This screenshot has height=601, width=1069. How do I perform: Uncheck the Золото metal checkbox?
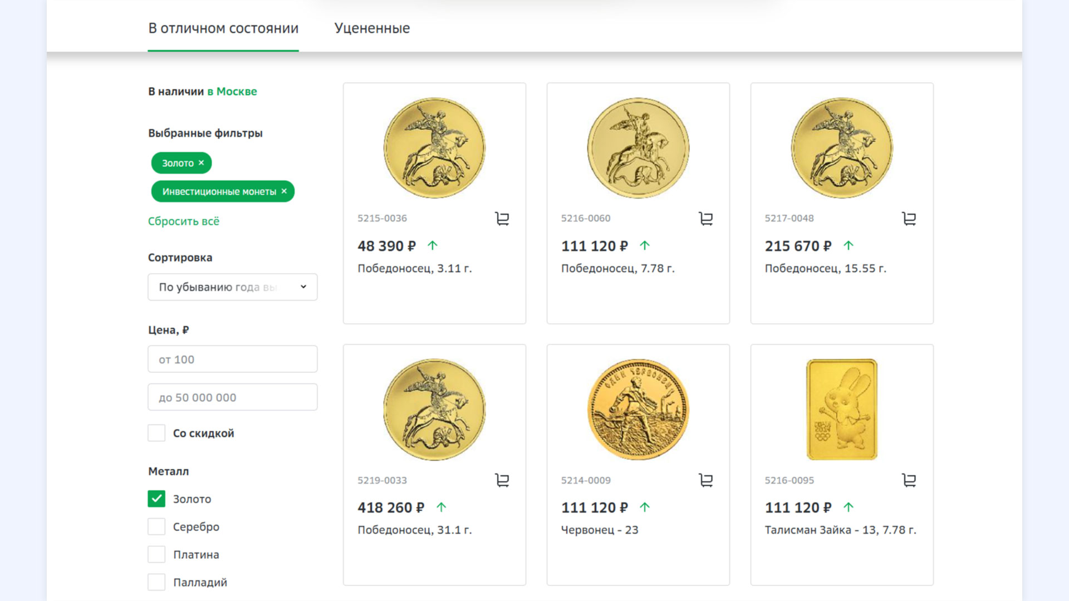[156, 499]
